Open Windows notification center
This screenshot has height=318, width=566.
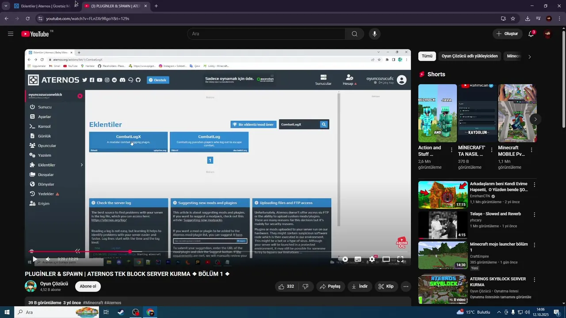[x=557, y=312]
